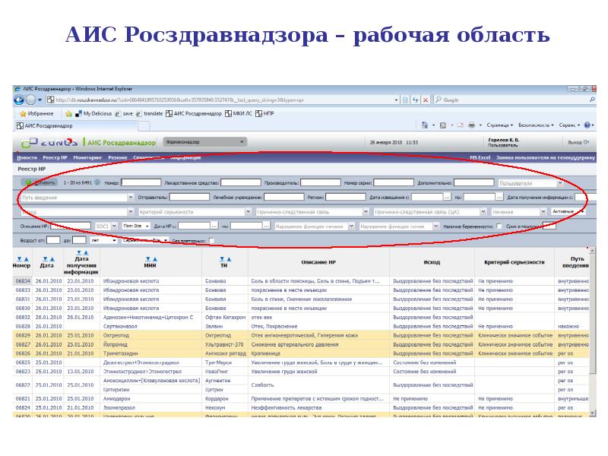Open calendar picker for Дата извещения с
The image size is (608, 456).
447,198
